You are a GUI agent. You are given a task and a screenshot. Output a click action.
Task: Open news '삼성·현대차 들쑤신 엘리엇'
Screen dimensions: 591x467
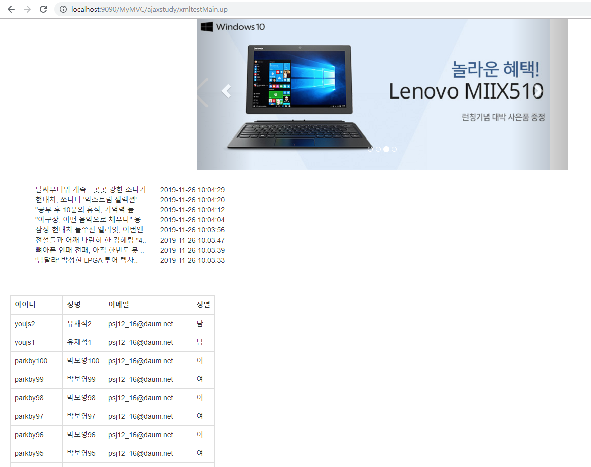[92, 230]
